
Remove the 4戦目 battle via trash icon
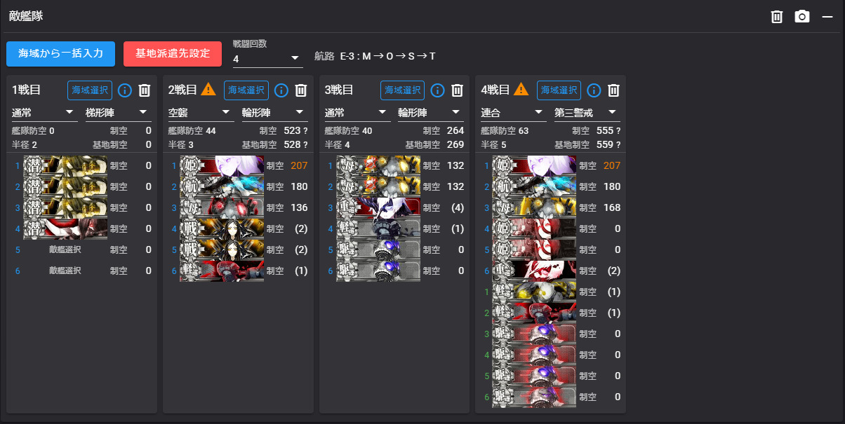coord(613,90)
